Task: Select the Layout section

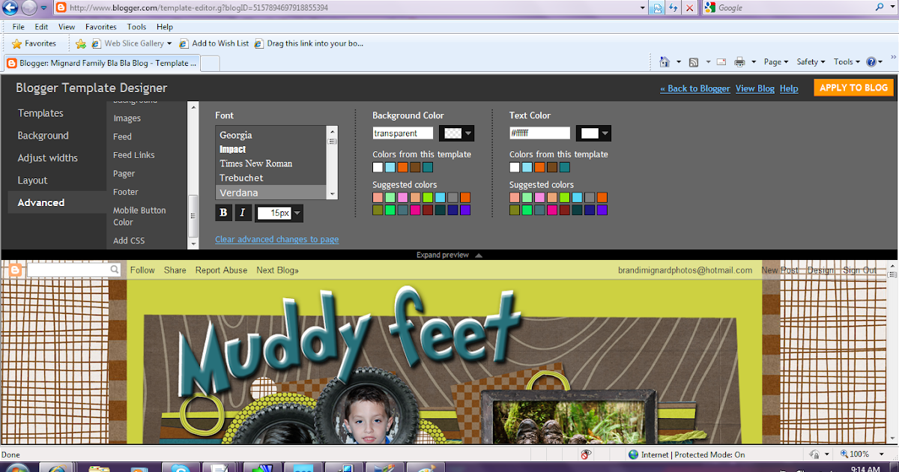Action: (32, 181)
